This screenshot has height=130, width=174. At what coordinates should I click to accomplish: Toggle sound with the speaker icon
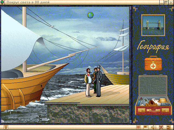[154, 127]
